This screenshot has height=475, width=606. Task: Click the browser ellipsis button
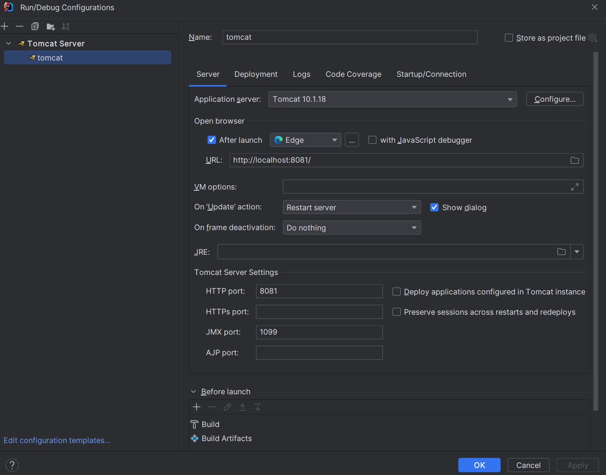[x=352, y=140]
